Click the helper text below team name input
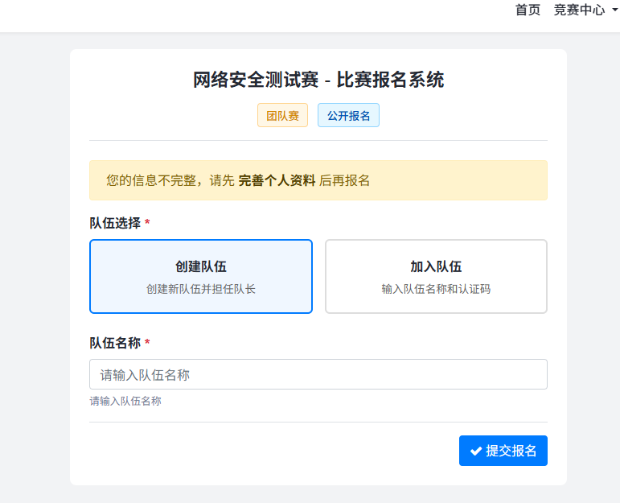620x503 pixels. (x=125, y=401)
